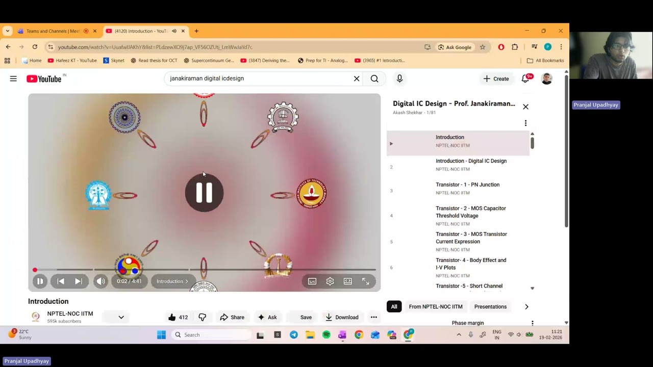Go back in browser history

pyautogui.click(x=8, y=47)
